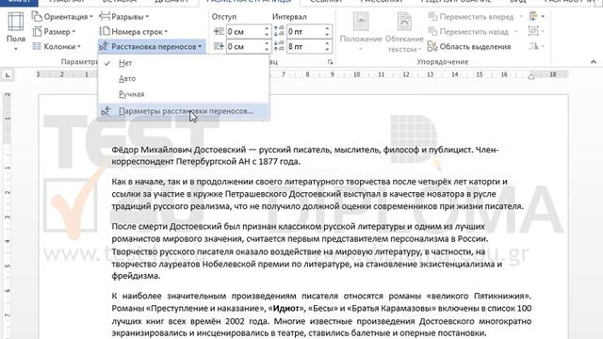Open the Поля margins dropdown
603x339 pixels.
coord(16,31)
